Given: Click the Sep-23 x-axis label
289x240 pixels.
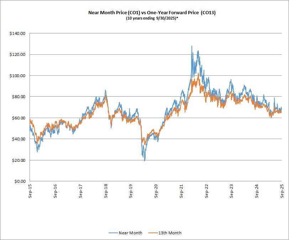Looking at the screenshot, I should click(x=231, y=191).
